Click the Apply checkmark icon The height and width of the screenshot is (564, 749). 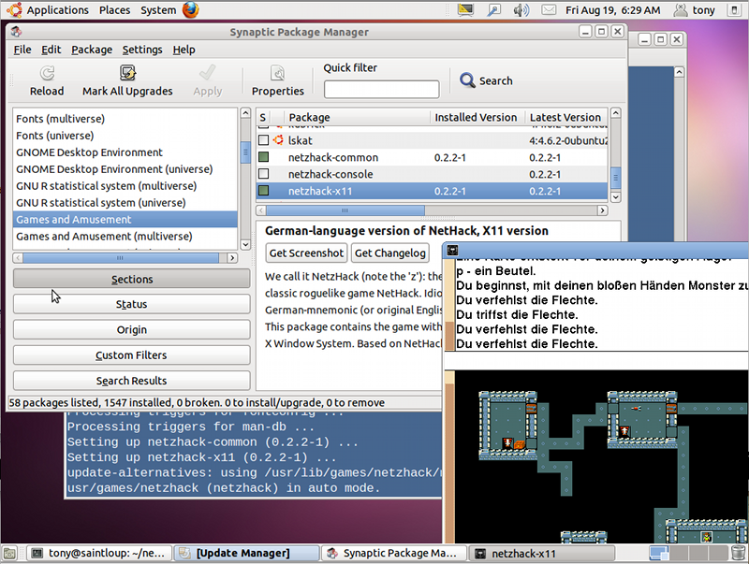coord(207,73)
